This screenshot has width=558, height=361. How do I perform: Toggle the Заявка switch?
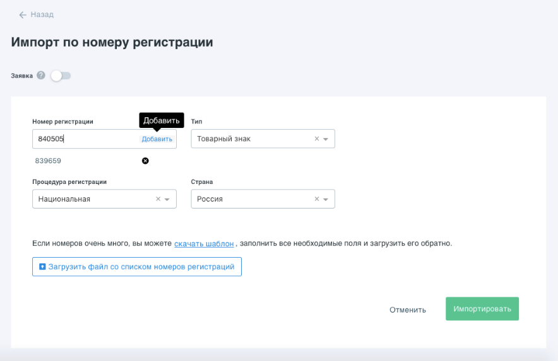[x=61, y=76]
